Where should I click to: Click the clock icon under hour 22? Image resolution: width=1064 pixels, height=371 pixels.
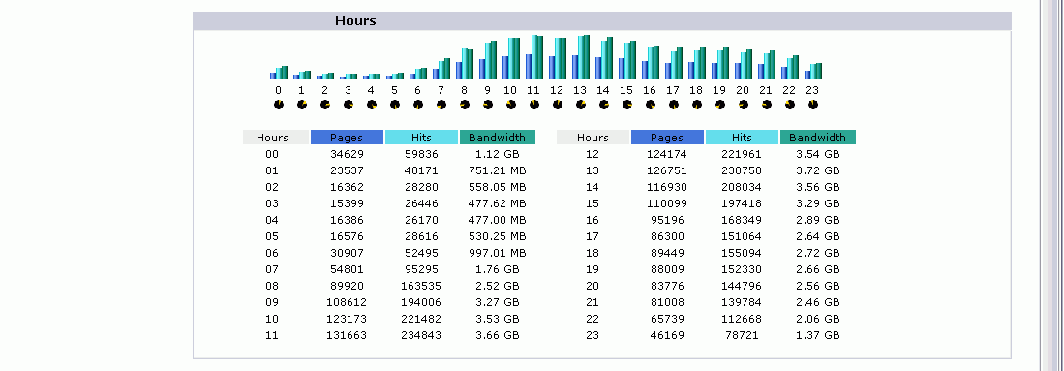pos(790,105)
